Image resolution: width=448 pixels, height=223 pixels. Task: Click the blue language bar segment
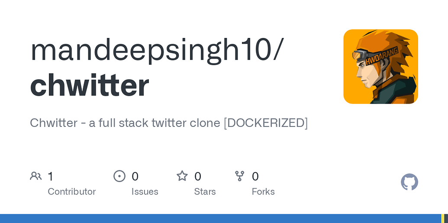[216, 219]
